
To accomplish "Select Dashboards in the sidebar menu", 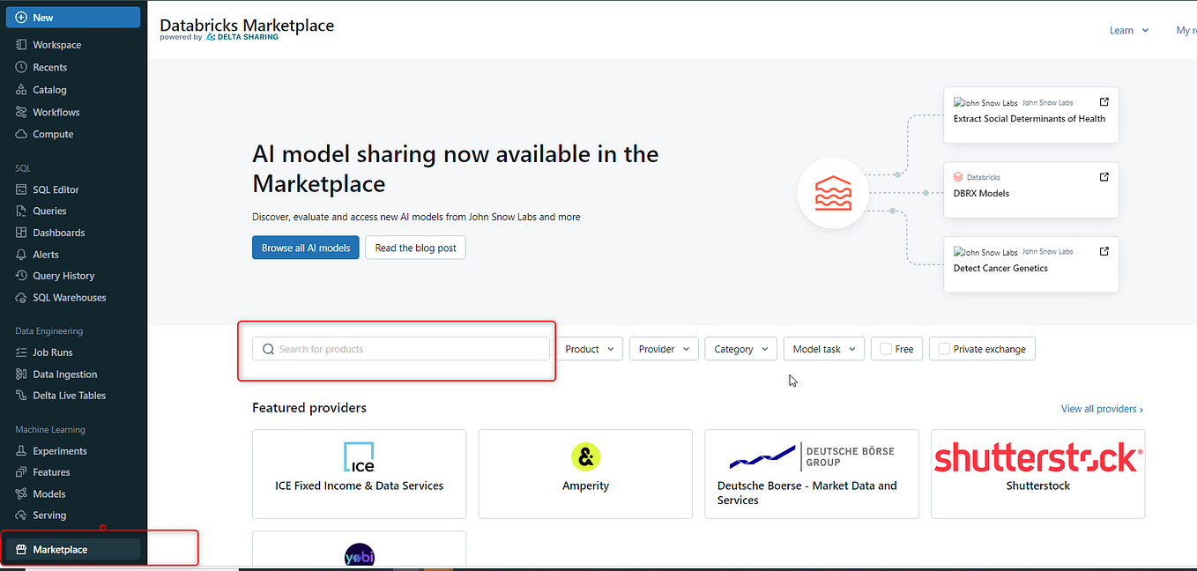I will 59,233.
